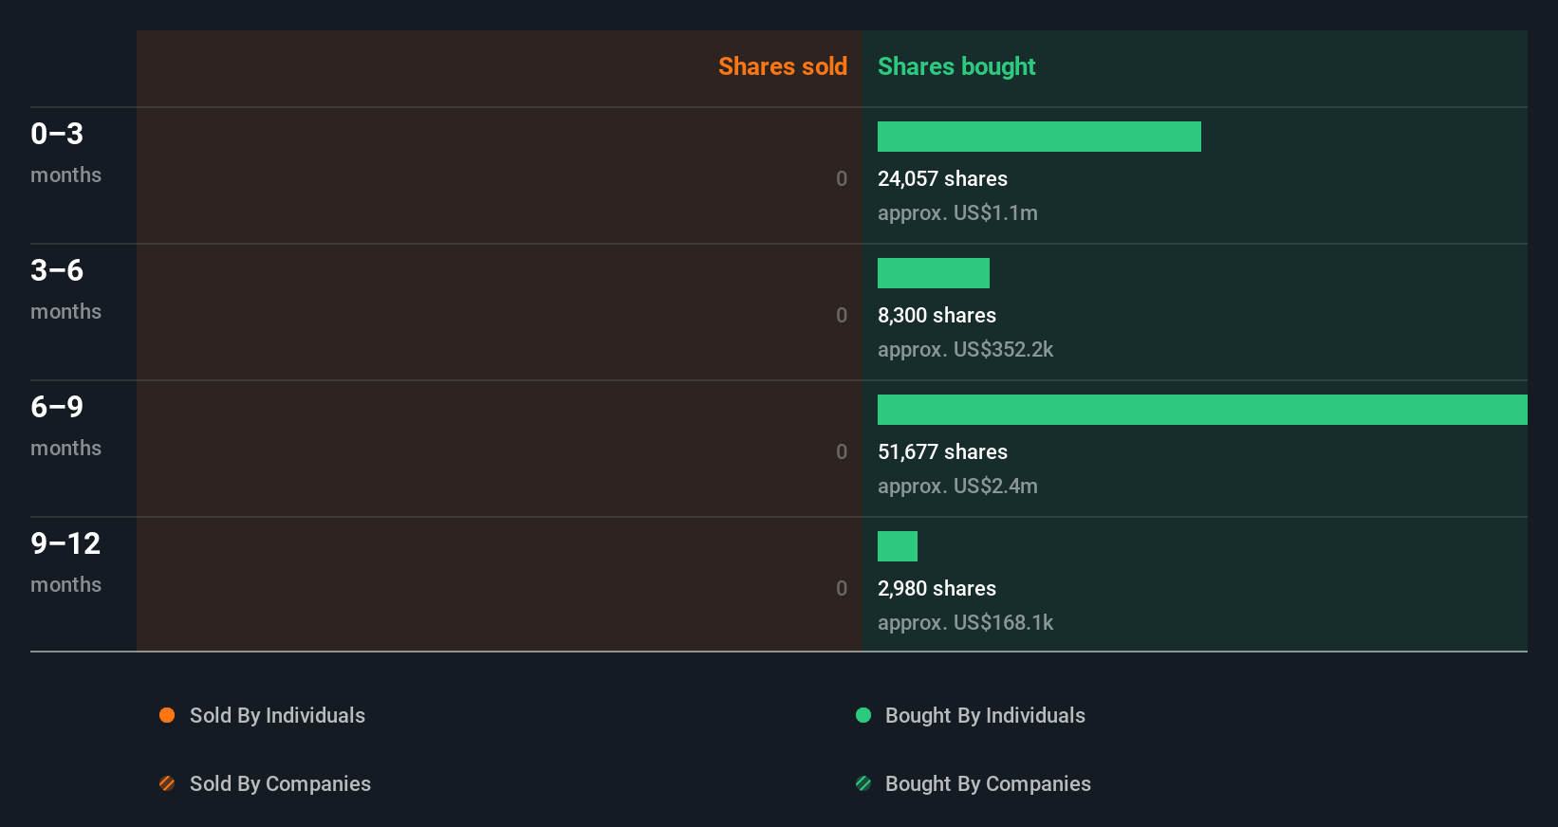The image size is (1558, 827).
Task: Click the Sold By Individuals legend label
Action: point(277,716)
